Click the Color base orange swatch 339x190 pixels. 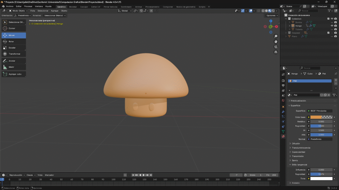[x=316, y=117]
